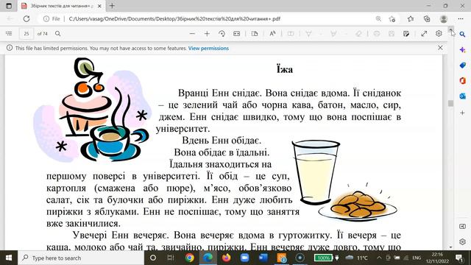This screenshot has width=471, height=265.
Task: Click the vertical scrollbar thumb
Action: click(x=450, y=103)
